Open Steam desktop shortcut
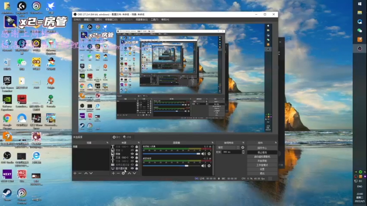 [7, 193]
